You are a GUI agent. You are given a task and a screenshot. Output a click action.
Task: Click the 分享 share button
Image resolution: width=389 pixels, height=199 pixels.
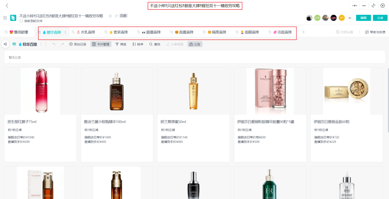tap(380, 18)
